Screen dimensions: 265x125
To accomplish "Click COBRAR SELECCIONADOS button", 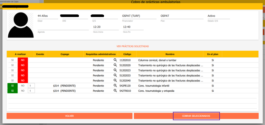I will point(196,116).
